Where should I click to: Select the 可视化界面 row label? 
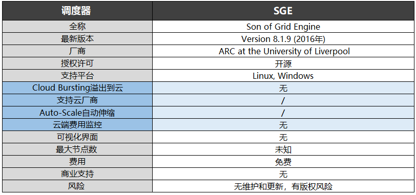pos(77,137)
